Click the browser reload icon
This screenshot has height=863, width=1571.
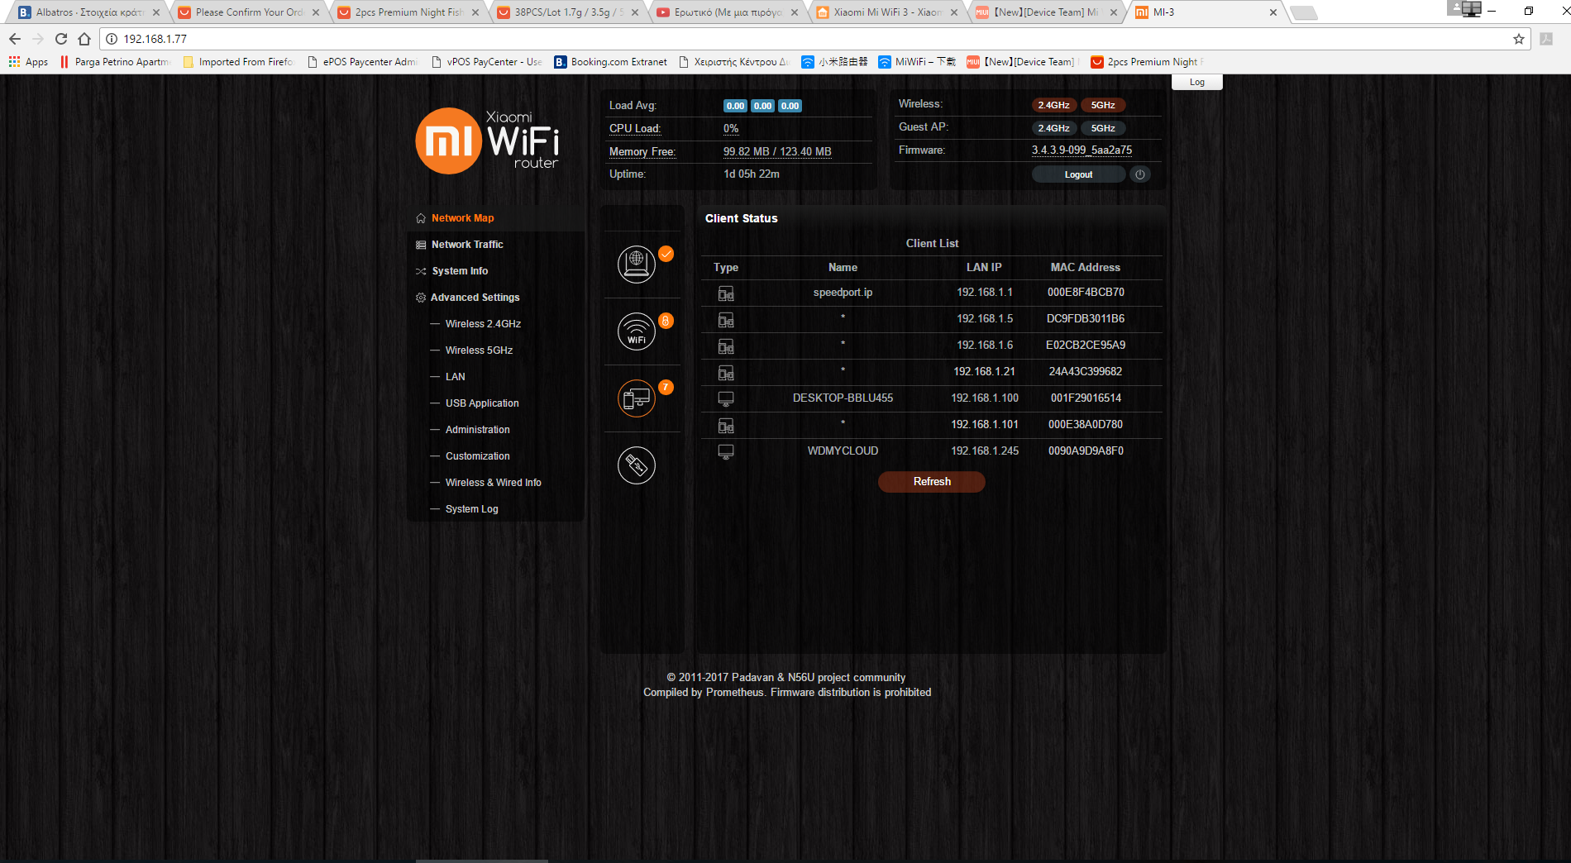click(61, 39)
